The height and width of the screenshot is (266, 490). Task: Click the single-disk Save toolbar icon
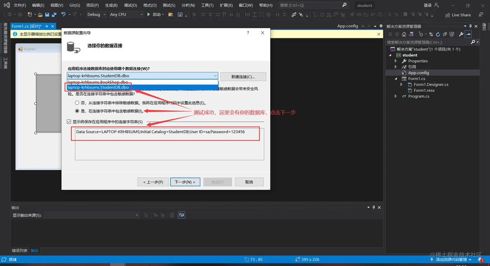tap(47, 15)
